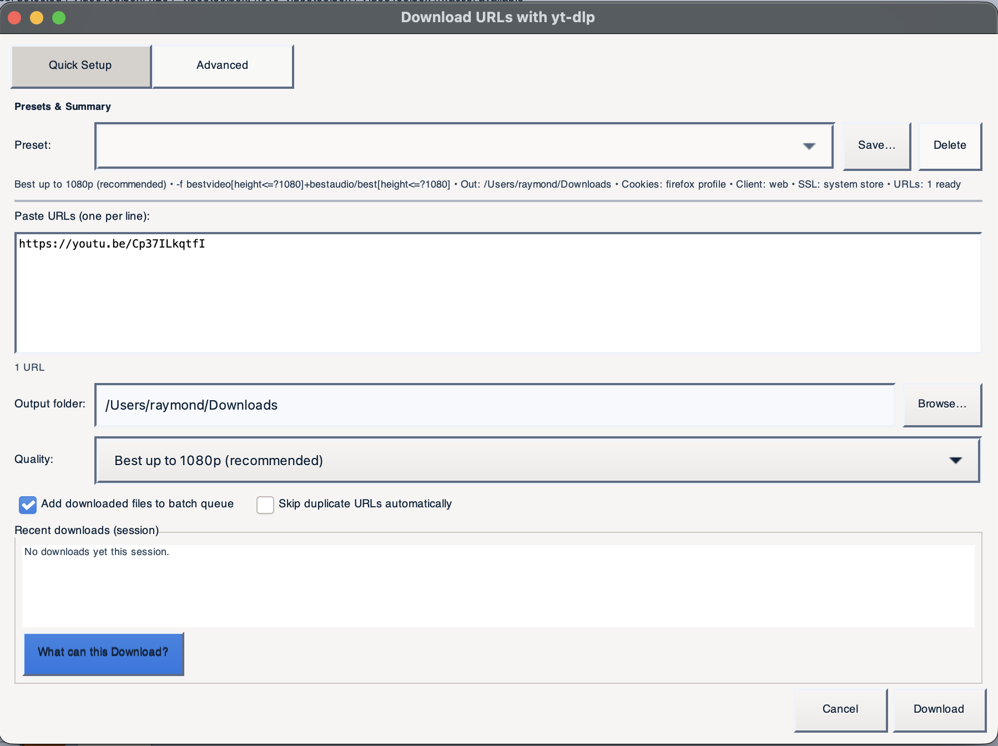Click the Preset dropdown arrow

(x=809, y=145)
